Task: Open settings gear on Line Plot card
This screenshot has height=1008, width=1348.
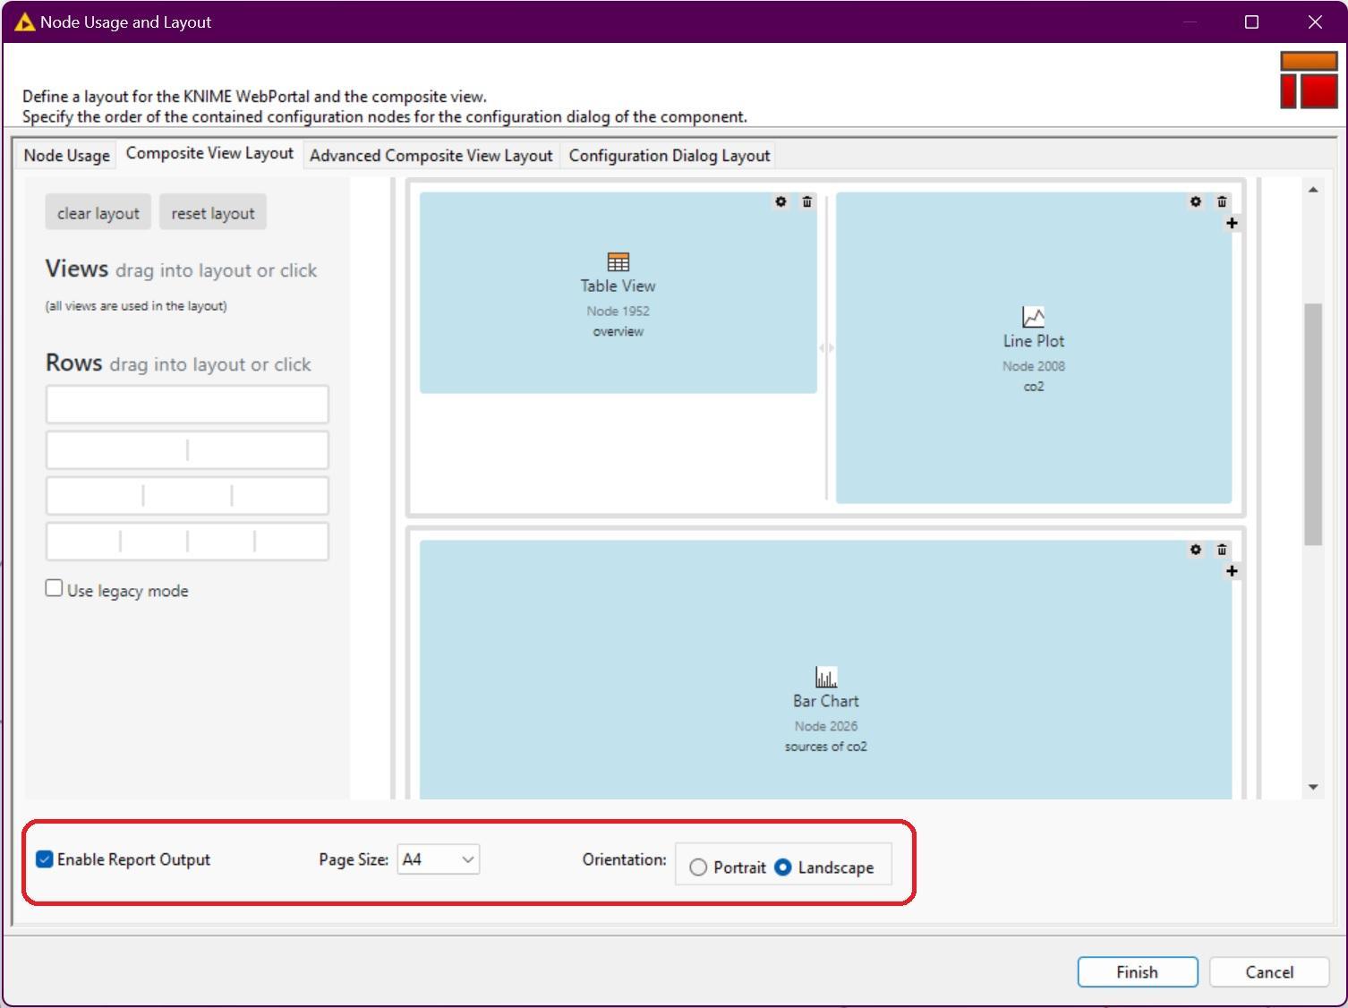Action: (1195, 201)
